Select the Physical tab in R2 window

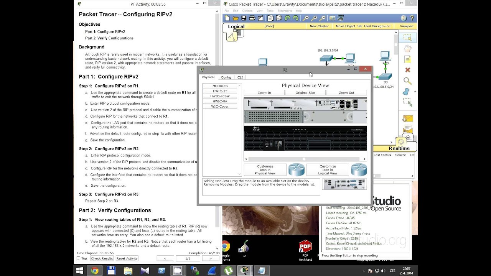(x=208, y=77)
